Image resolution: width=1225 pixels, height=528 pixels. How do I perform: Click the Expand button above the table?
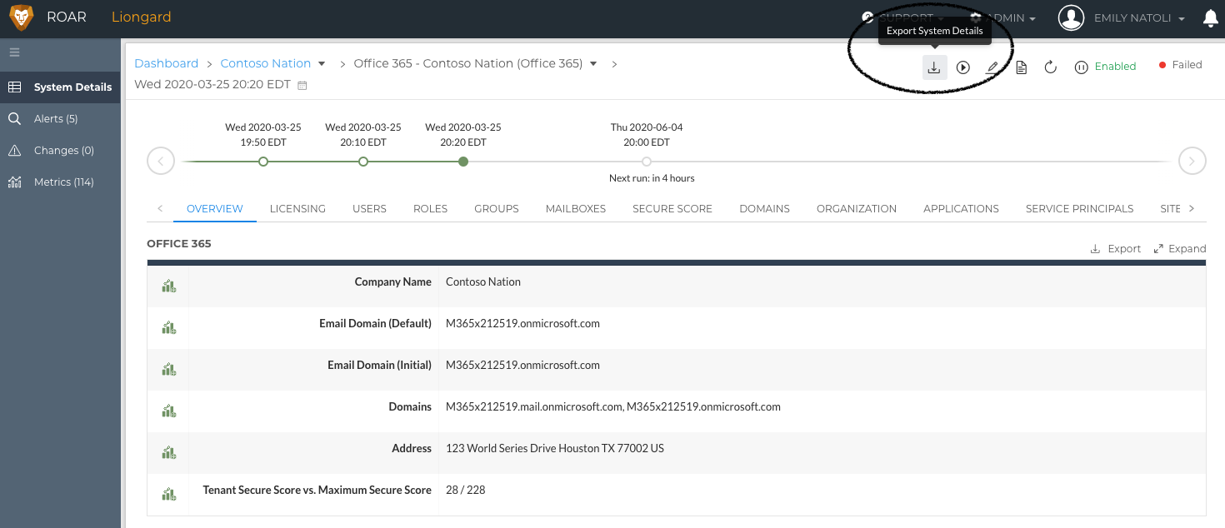(x=1180, y=249)
